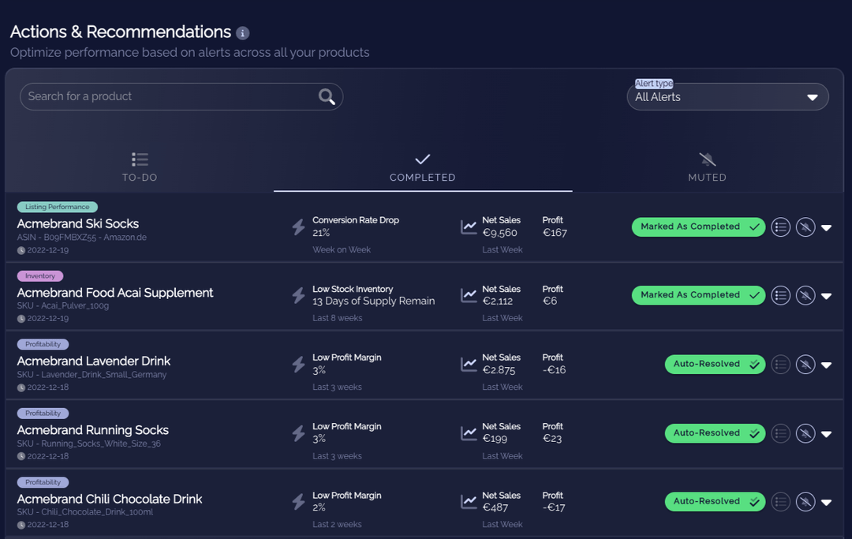Expand the Acmebrand Ski Socks row details

pyautogui.click(x=827, y=228)
